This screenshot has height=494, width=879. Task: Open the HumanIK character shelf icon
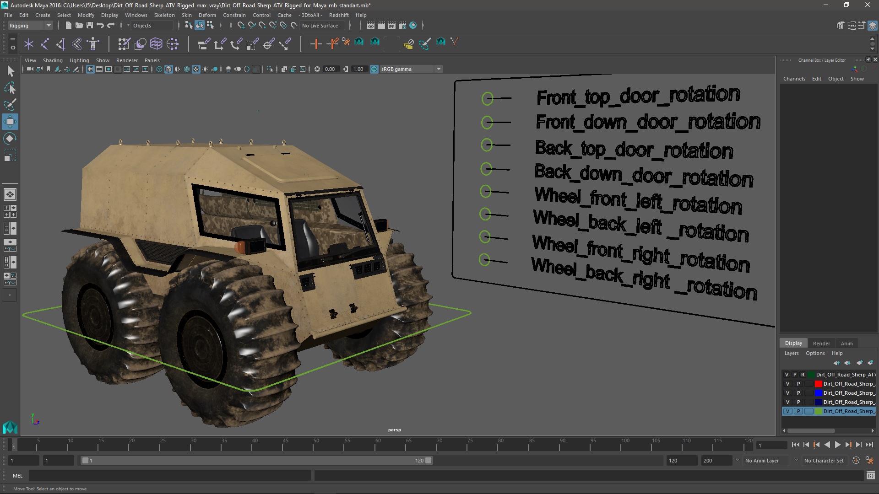(93, 44)
